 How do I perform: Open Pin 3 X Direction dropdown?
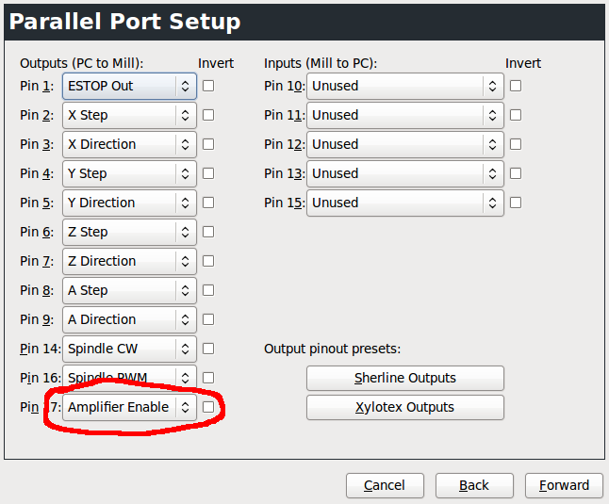(x=129, y=144)
